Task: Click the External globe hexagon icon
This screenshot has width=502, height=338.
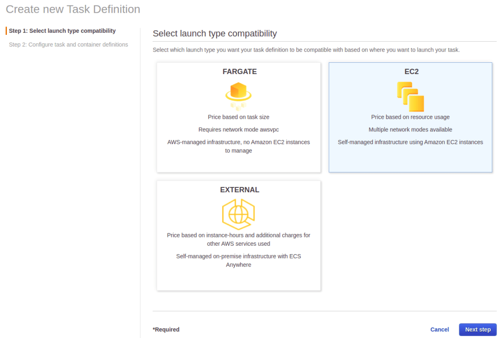Action: (x=238, y=214)
